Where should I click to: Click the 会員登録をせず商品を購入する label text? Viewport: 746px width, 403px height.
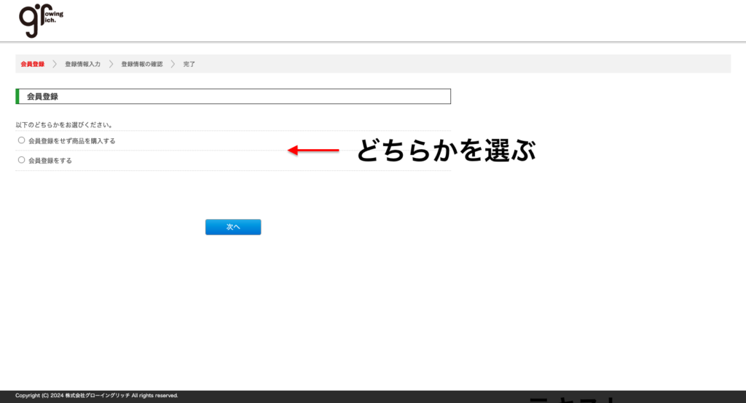coord(71,141)
